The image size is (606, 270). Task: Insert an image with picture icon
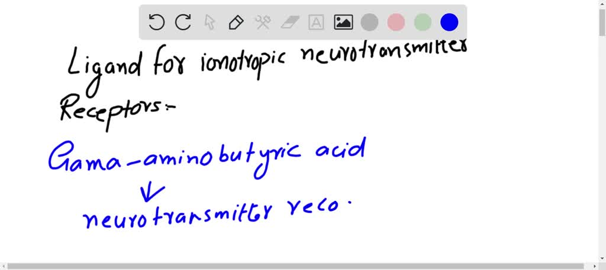tap(343, 22)
